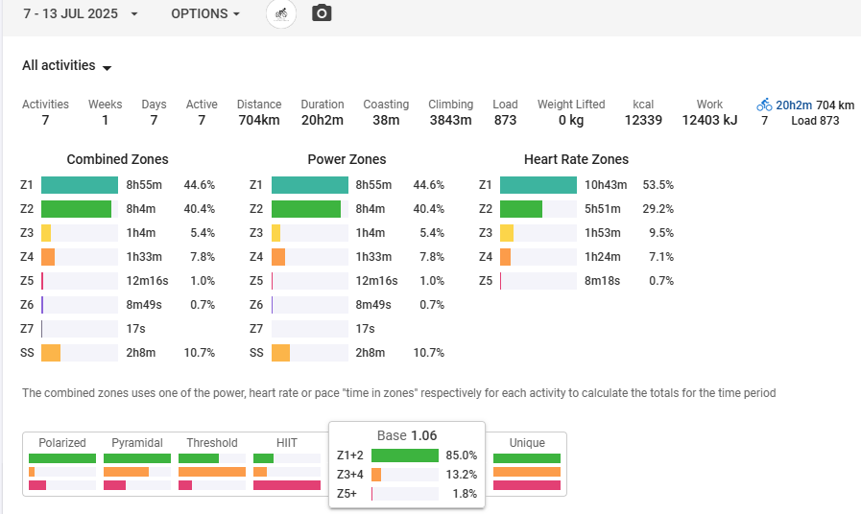The image size is (861, 514).
Task: Select the Pyramidal training distribution
Action: (x=136, y=463)
